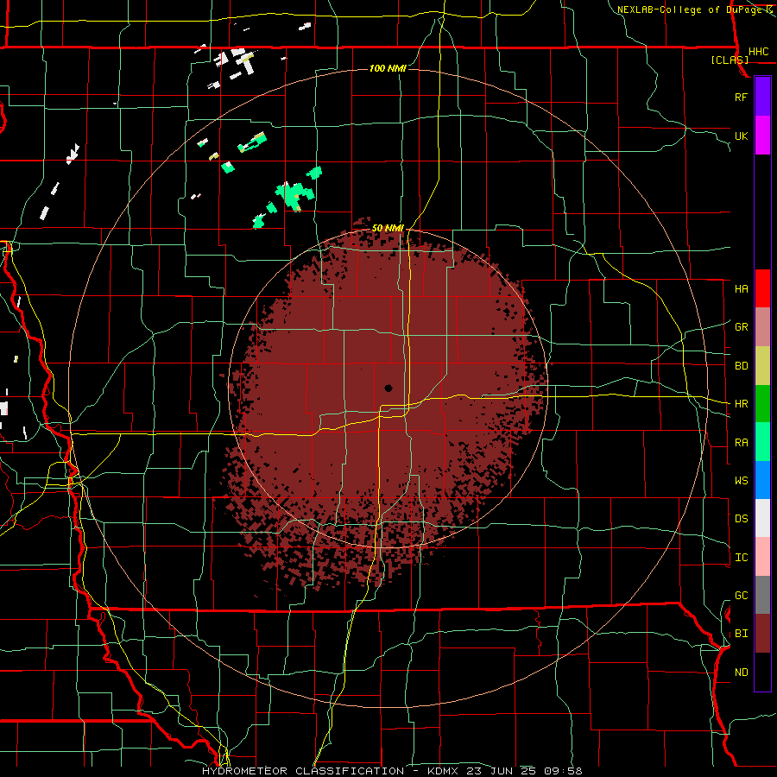Click the BD label in the legend
Screen dimensions: 777x777
click(741, 366)
